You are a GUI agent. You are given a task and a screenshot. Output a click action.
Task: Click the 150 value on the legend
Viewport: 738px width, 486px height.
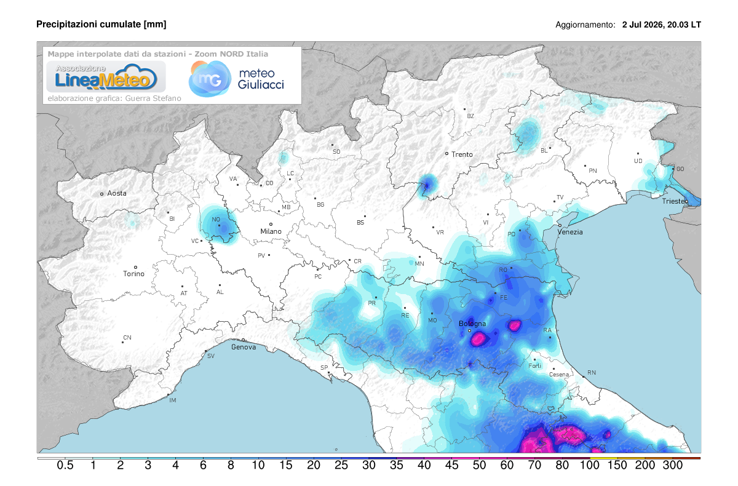tap(617, 466)
